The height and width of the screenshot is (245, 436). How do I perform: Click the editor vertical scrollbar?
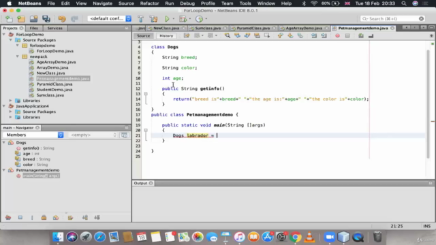pyautogui.click(x=429, y=104)
